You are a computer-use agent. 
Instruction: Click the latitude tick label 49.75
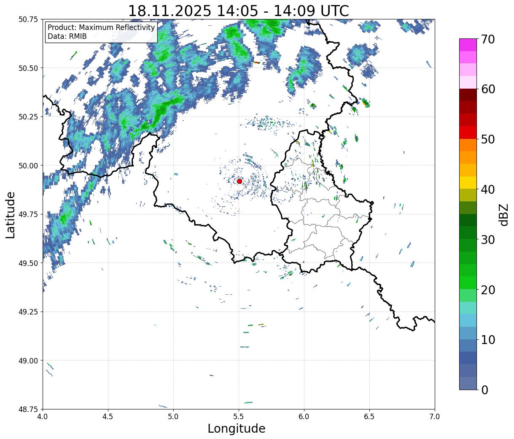click(x=28, y=214)
